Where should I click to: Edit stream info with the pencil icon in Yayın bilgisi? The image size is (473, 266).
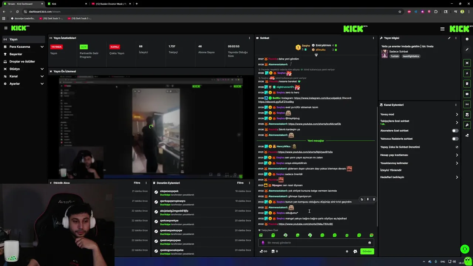click(x=449, y=38)
